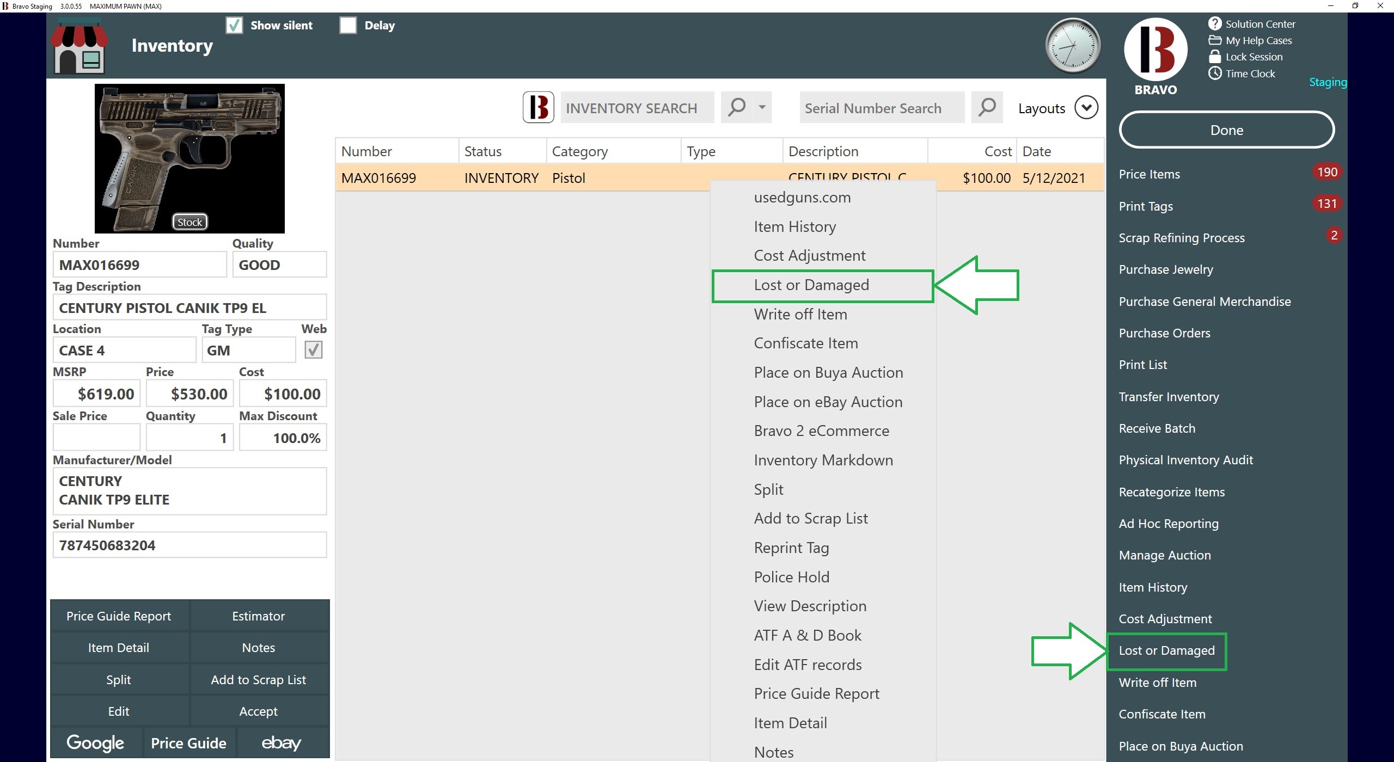
Task: Click the Stock label on photo
Action: pos(189,222)
